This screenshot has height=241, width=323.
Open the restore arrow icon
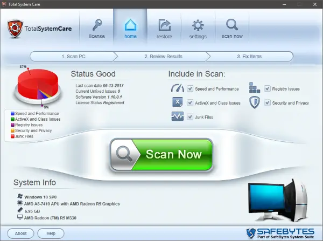coord(164,25)
